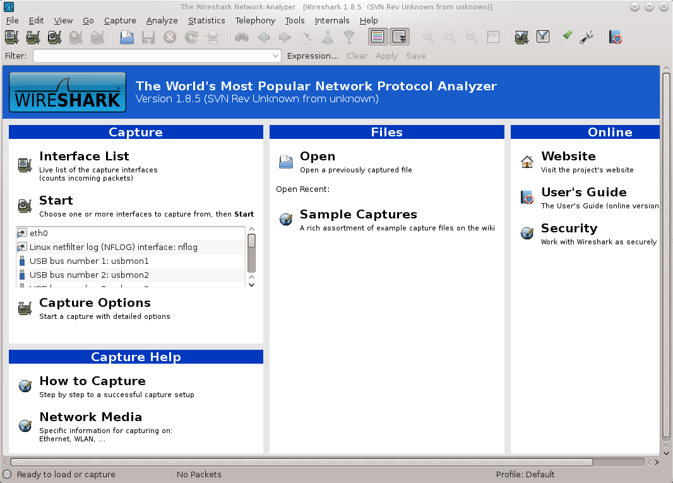Click the Expression... button

click(313, 56)
